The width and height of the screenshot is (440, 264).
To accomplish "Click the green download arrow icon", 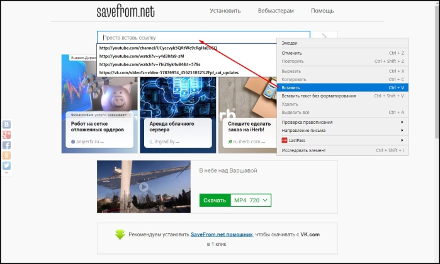I will (120, 234).
